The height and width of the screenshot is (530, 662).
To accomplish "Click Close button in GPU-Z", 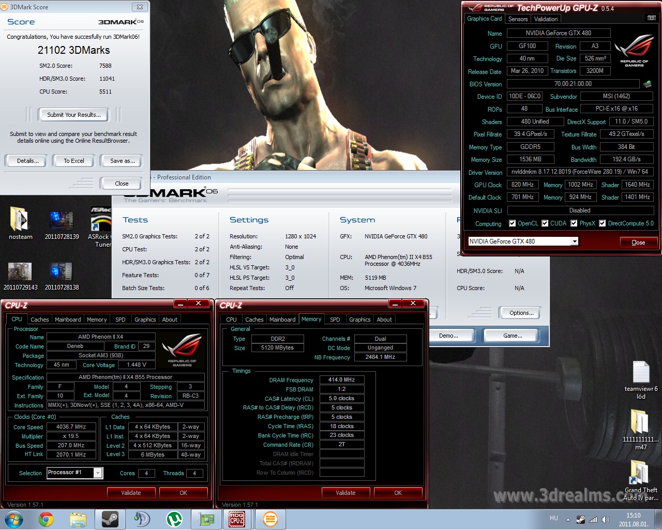I will click(x=638, y=243).
